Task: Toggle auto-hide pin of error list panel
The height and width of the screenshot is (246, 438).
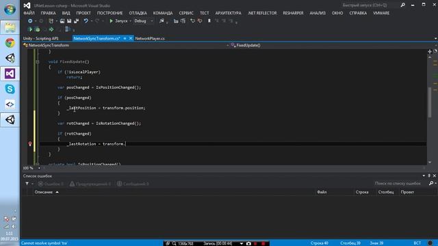Action: coord(429,176)
